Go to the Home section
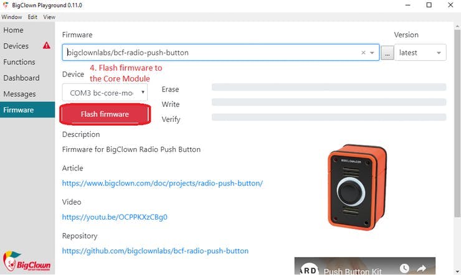The width and height of the screenshot is (461, 275). click(x=27, y=30)
